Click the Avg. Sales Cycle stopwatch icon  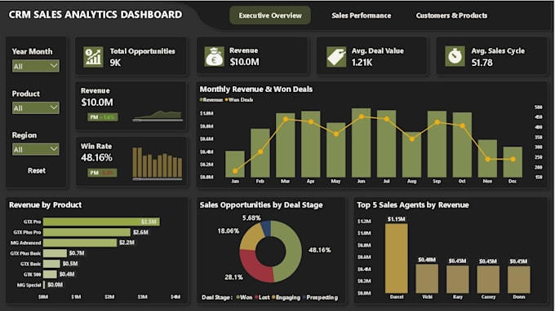455,56
